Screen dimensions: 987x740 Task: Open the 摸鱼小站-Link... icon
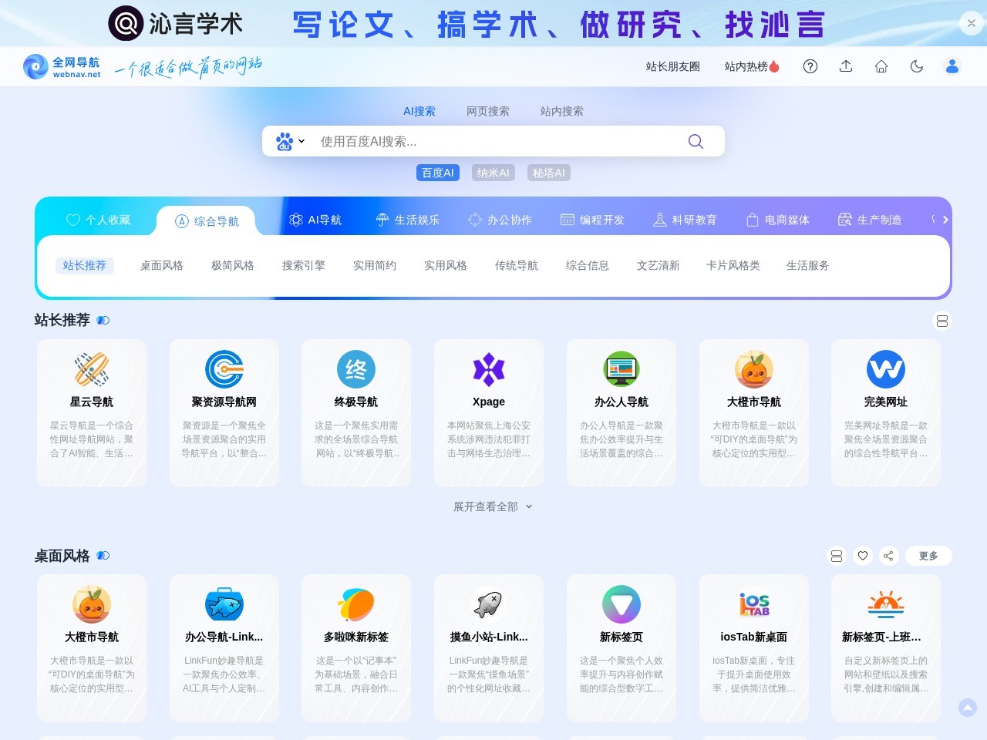(x=489, y=604)
